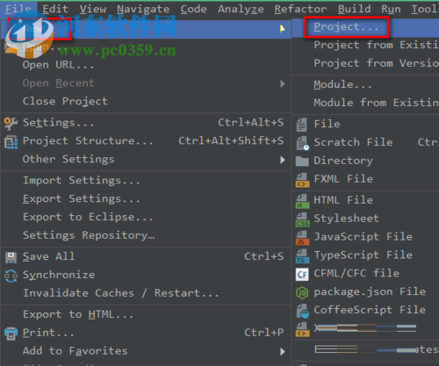Click the HTML File icon
Image resolution: width=439 pixels, height=366 pixels.
pyautogui.click(x=302, y=201)
